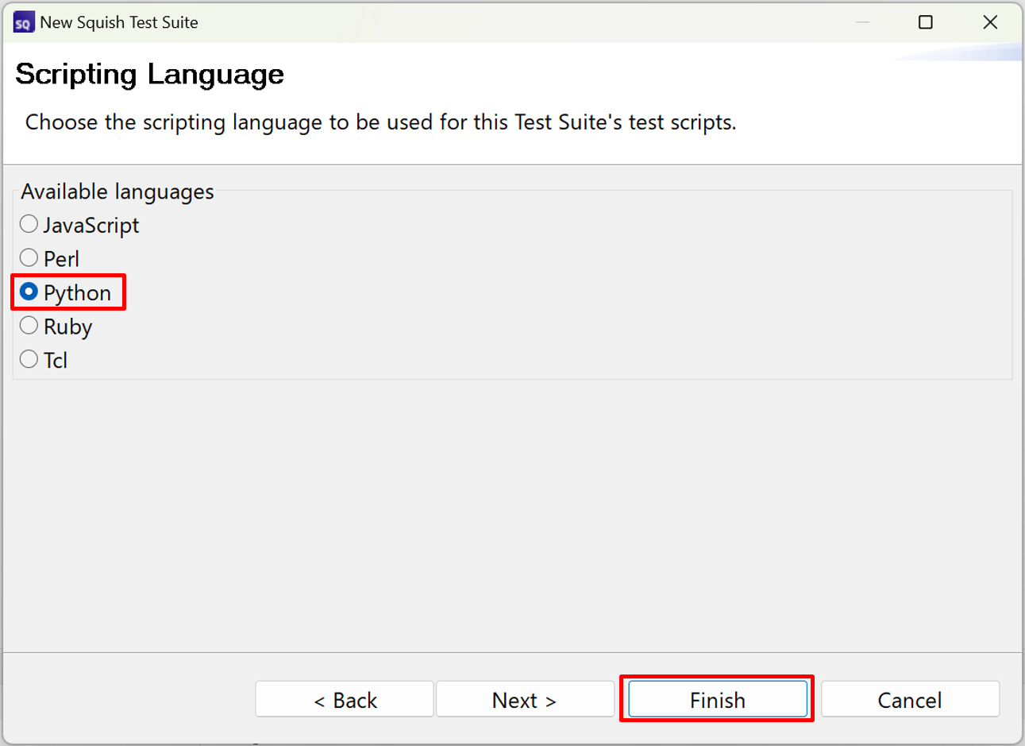Click the Squish logo in title bar

click(23, 23)
